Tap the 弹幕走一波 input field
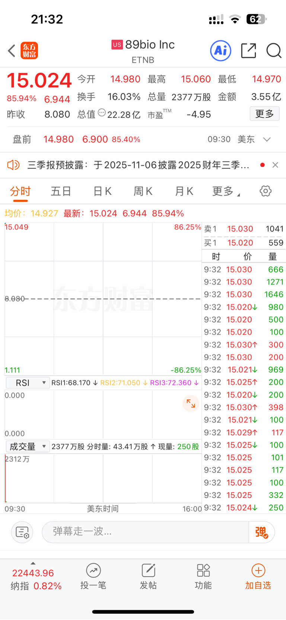 [x=145, y=532]
